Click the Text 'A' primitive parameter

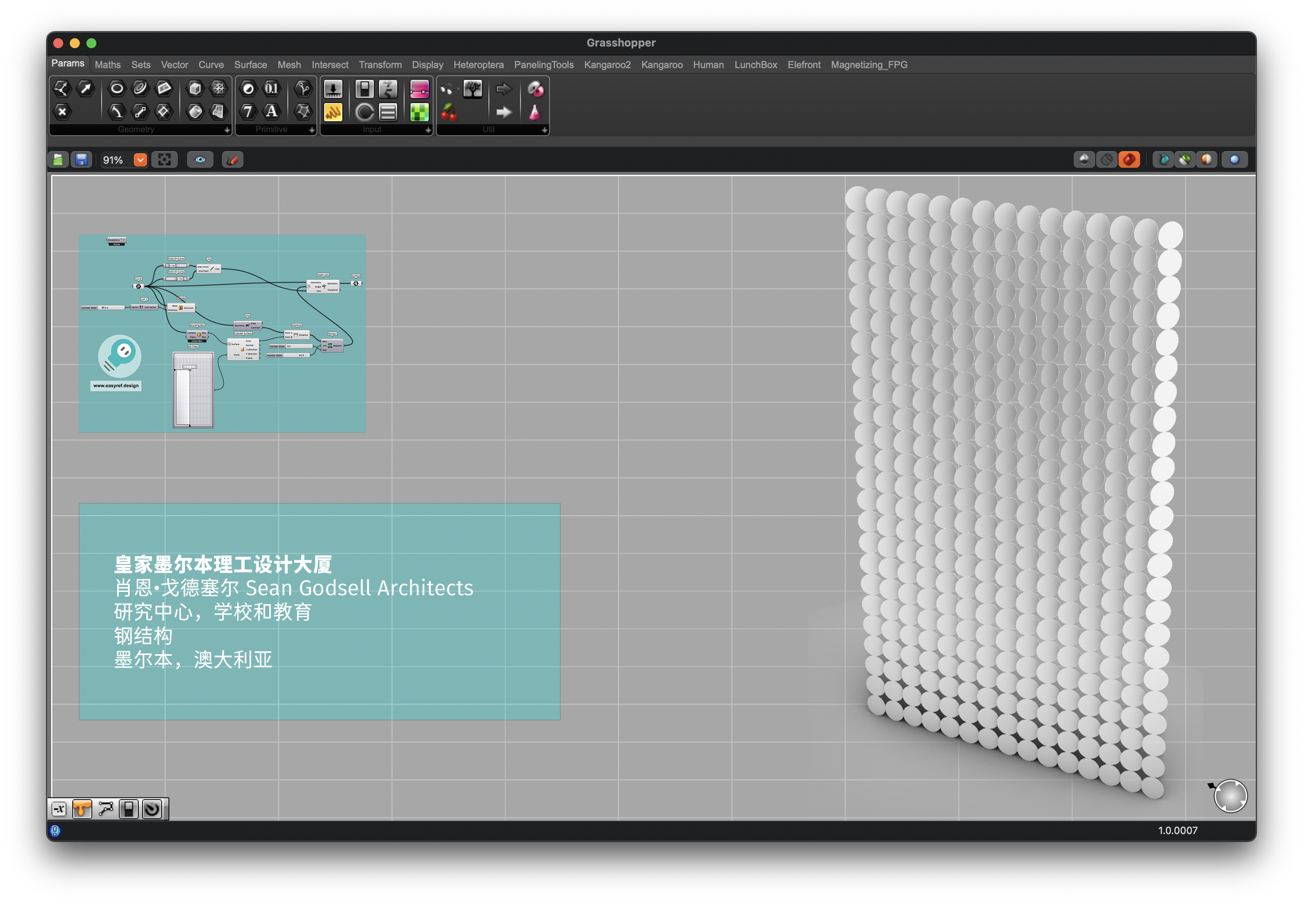tap(272, 112)
